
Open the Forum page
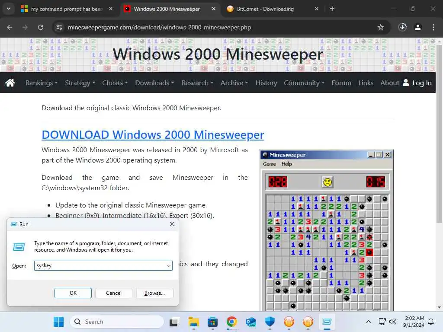coord(341,83)
